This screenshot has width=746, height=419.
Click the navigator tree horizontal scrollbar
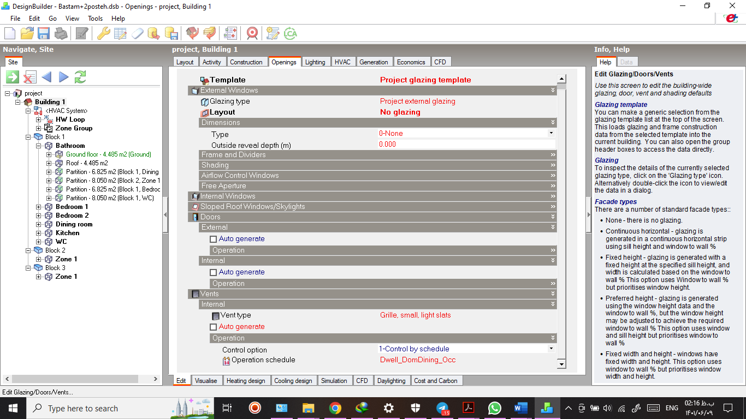tap(81, 379)
